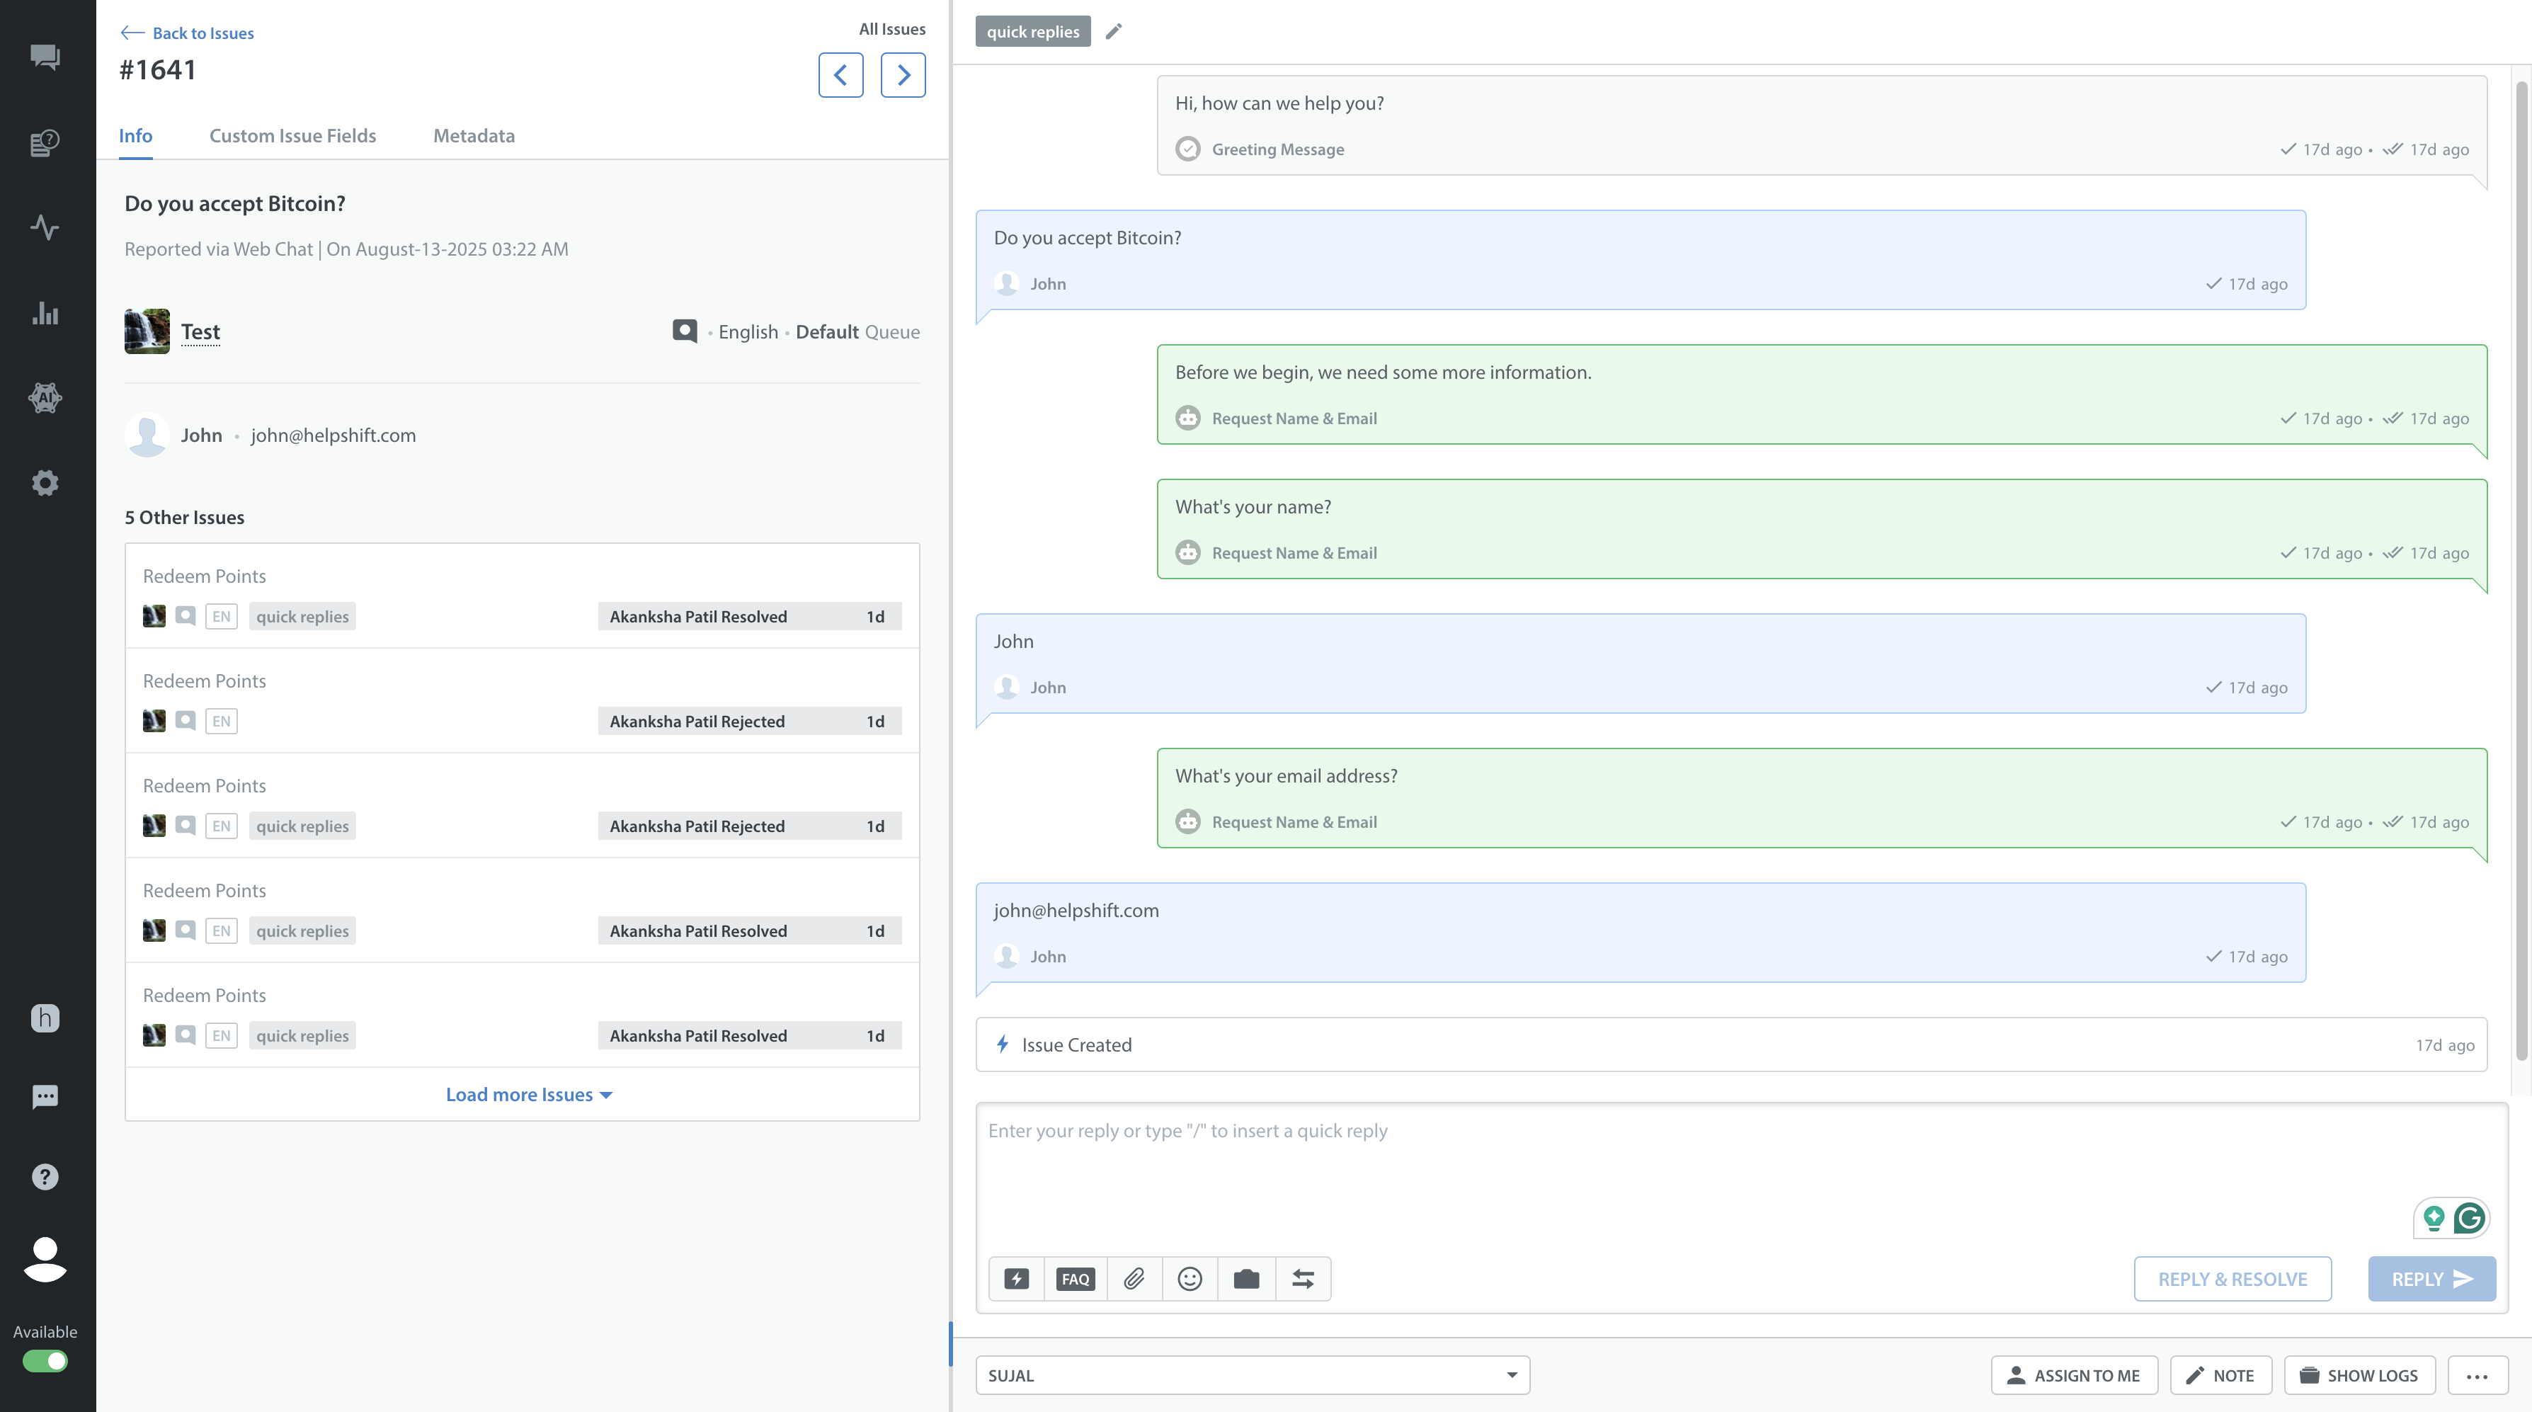Click the transfer arrows icon in reply toolbar

click(x=1304, y=1280)
